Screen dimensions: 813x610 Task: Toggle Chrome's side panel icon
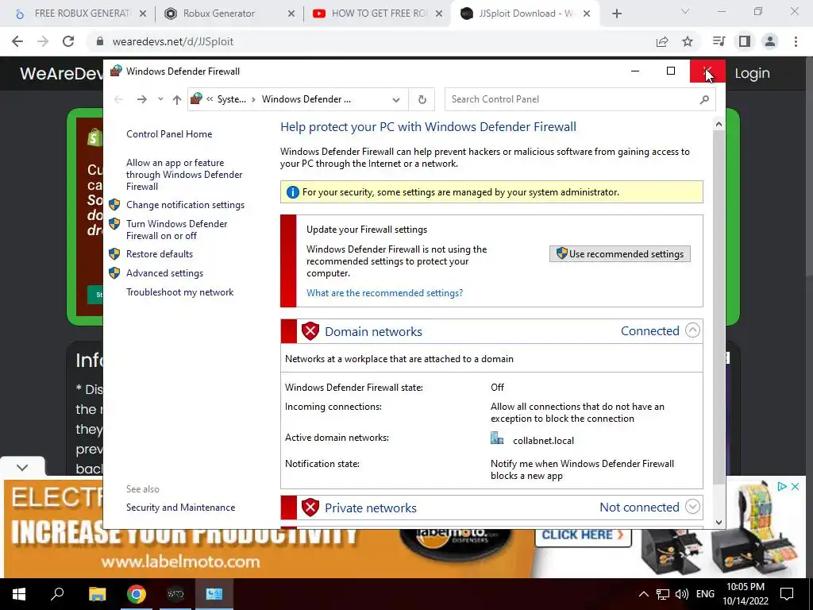745,41
